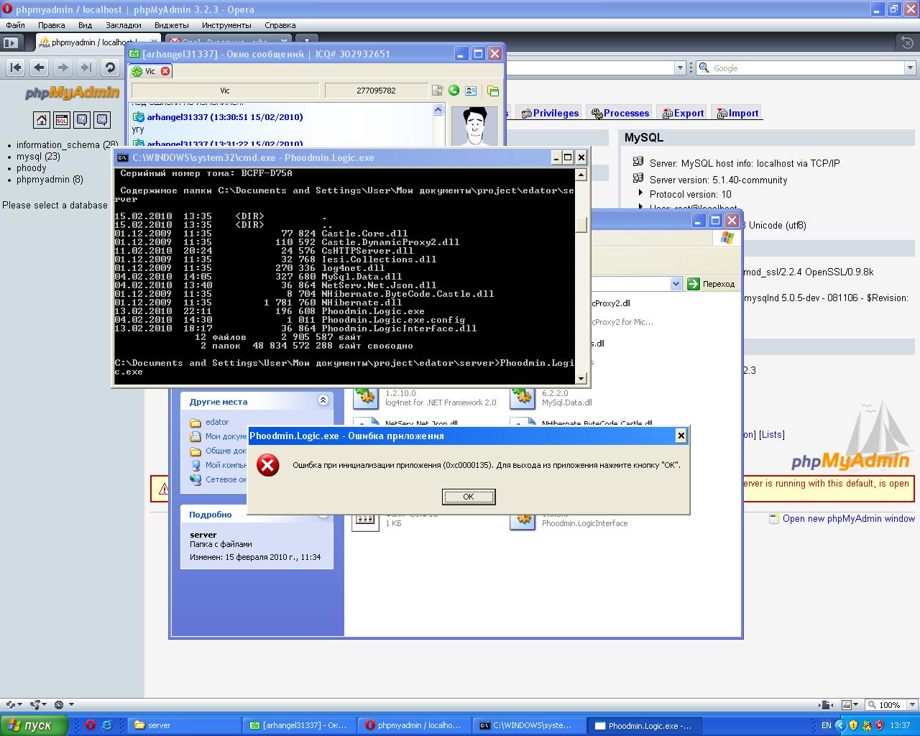Click cmd window title bar icon
This screenshot has height=736, width=920.
(x=123, y=157)
